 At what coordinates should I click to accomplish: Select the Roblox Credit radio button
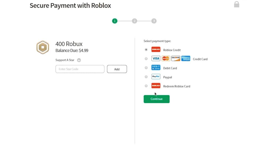pyautogui.click(x=146, y=50)
